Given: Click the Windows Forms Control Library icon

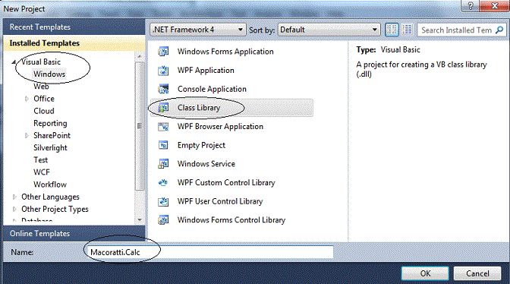Looking at the screenshot, I should [x=163, y=220].
